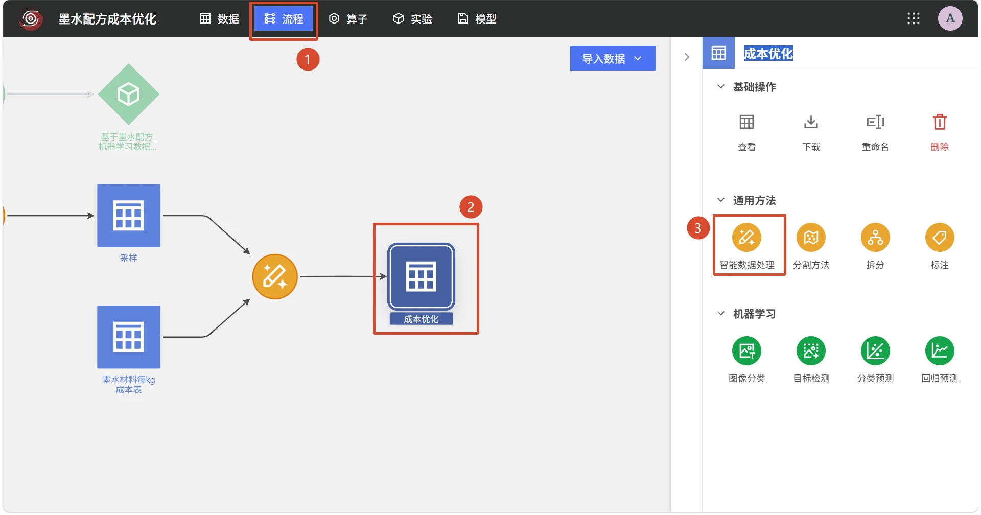
Task: Choose the 回归预测 icon
Action: (x=940, y=351)
